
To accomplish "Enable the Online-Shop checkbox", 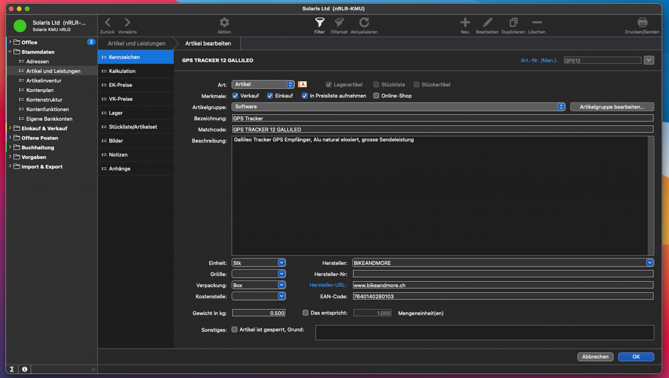I will pos(376,96).
